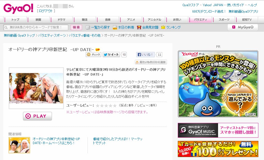Click the crown icon beside ランキング

pyautogui.click(x=163, y=27)
